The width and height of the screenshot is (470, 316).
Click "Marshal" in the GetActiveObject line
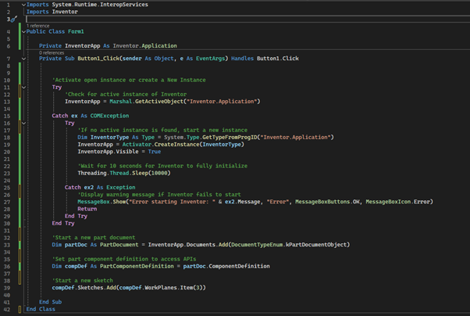click(120, 102)
